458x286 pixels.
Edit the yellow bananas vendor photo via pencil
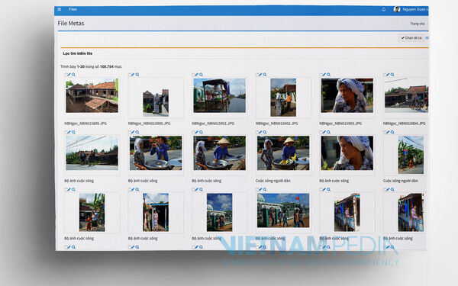[260, 132]
